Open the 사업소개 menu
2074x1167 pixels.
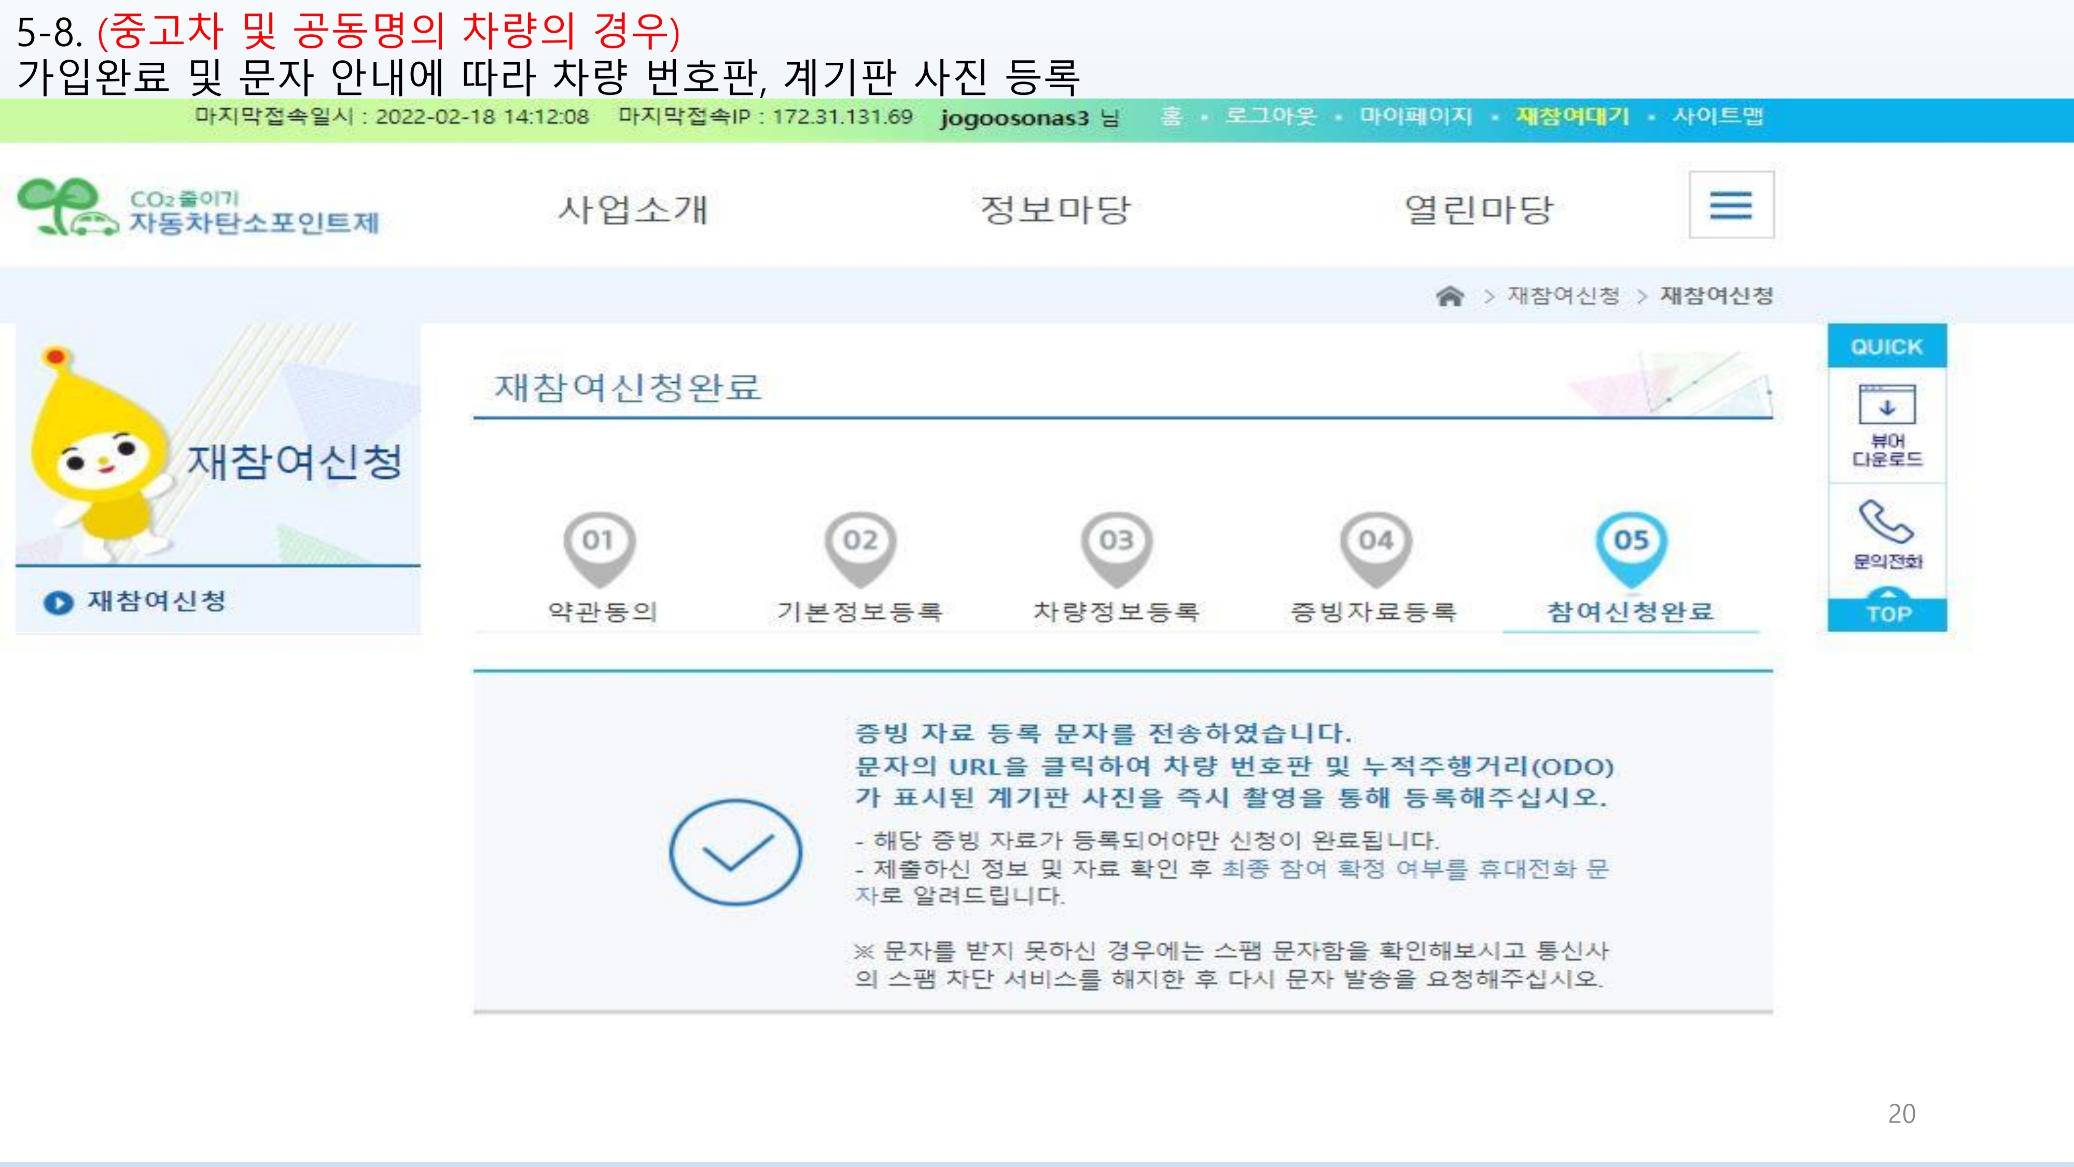click(x=633, y=210)
